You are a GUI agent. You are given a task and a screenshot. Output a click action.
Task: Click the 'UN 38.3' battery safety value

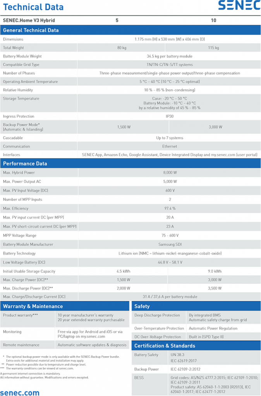tap(177, 355)
